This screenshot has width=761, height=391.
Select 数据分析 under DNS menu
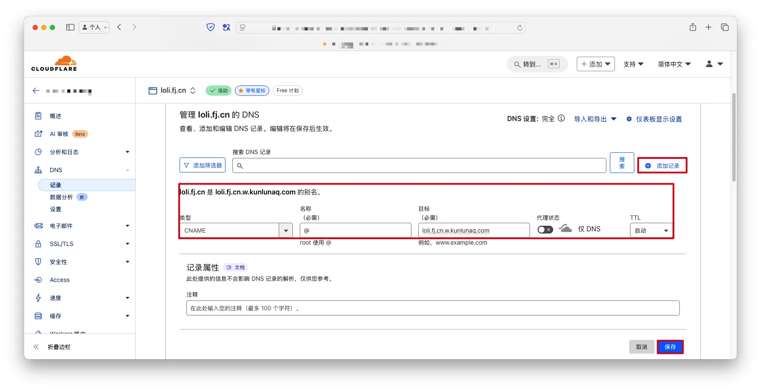(61, 197)
